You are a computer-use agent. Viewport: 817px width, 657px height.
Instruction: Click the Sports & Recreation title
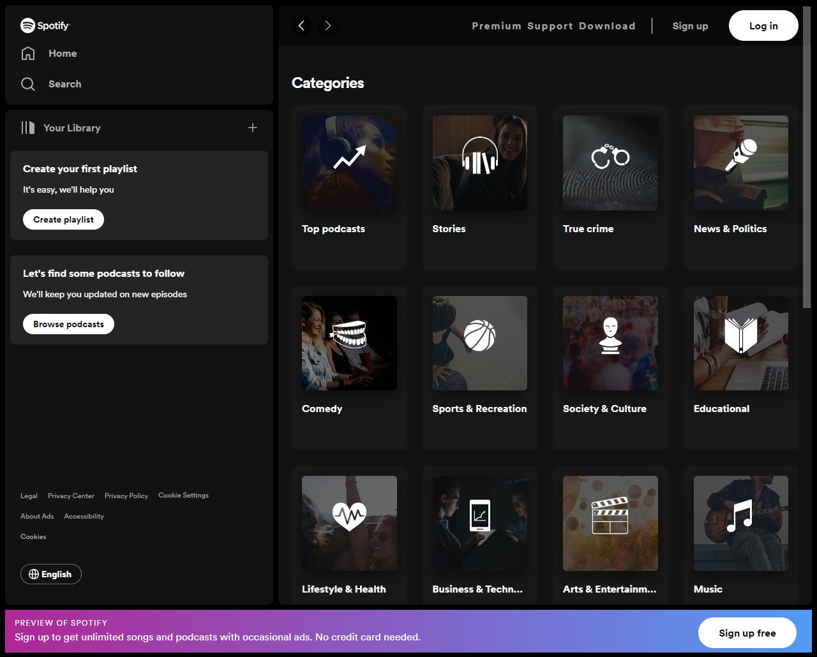click(479, 409)
